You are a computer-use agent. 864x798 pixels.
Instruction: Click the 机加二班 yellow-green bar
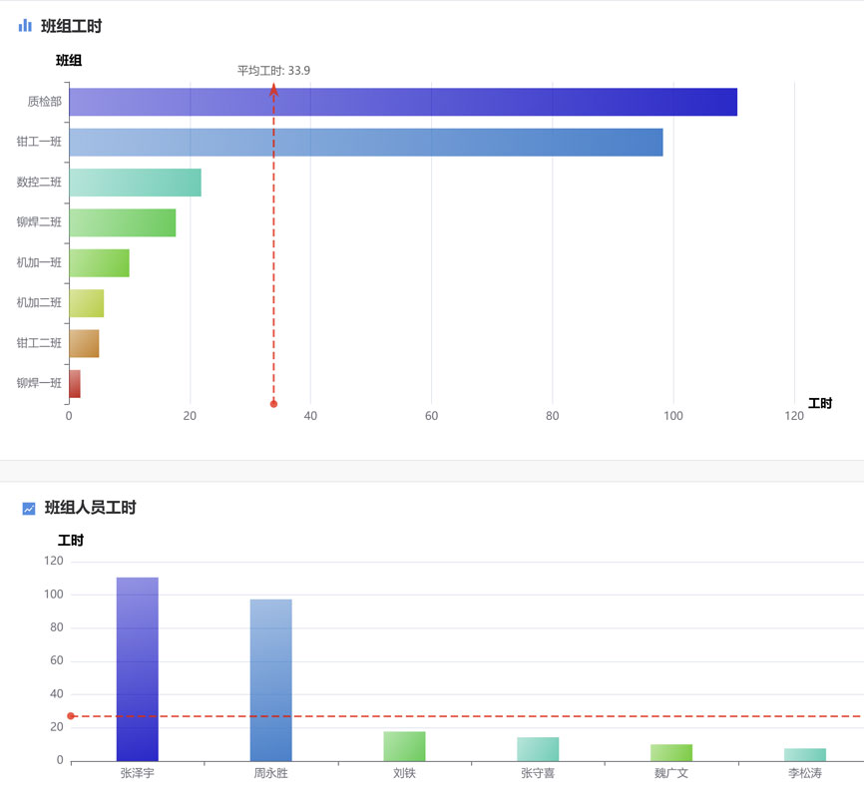86,303
